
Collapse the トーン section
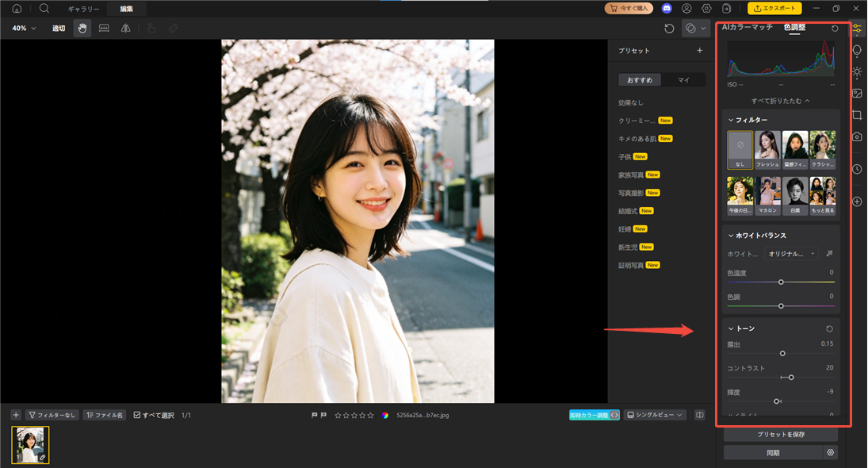coord(731,329)
